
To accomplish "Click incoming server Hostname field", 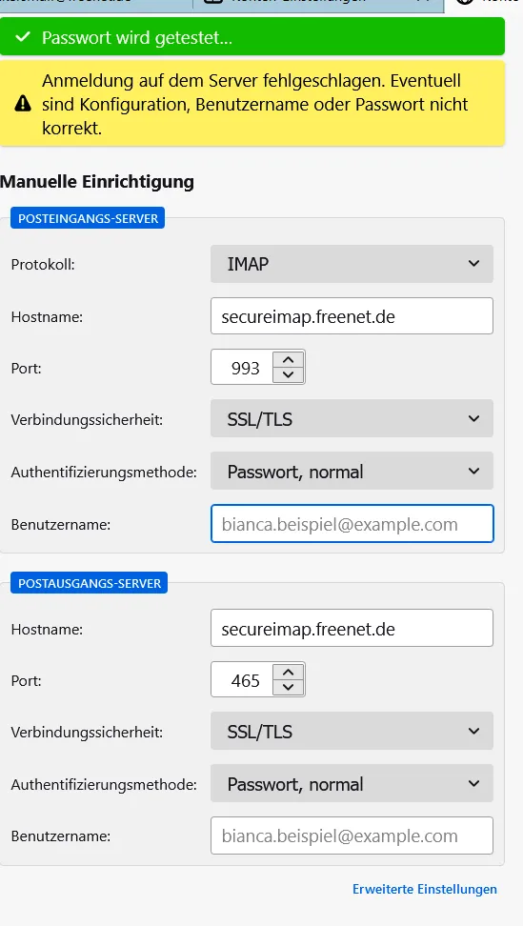I will tap(352, 316).
